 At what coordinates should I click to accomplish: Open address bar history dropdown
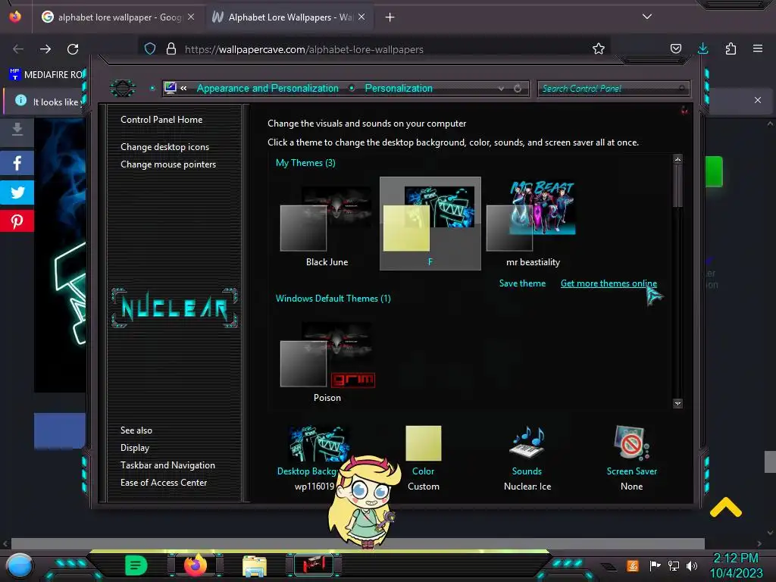(502, 89)
